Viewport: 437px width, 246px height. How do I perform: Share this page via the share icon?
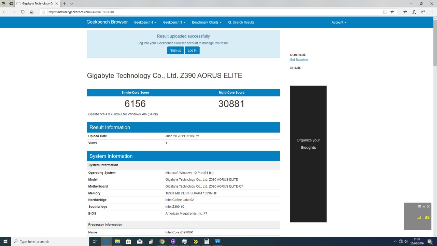point(423,12)
